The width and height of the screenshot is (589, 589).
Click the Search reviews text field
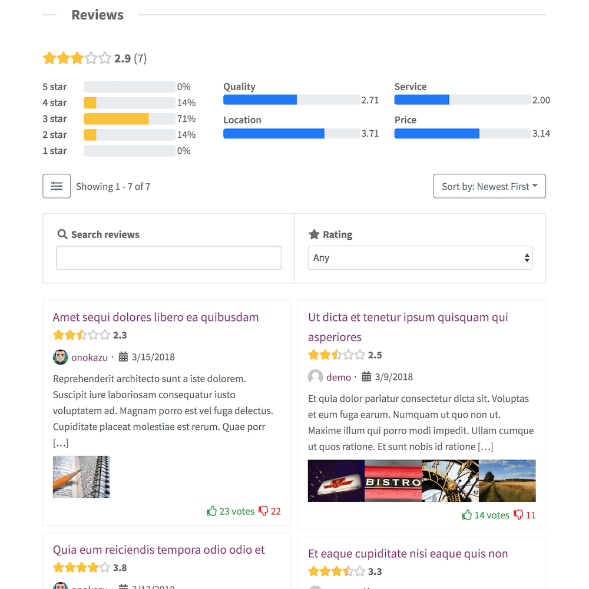coord(168,258)
